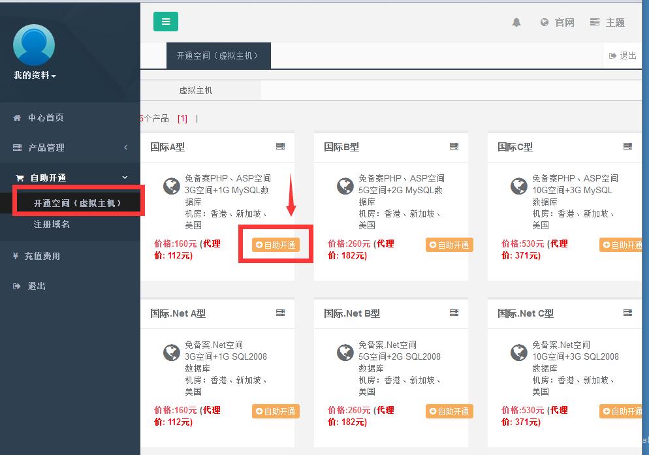Click server icon in 国际.Net A型 header
Viewport: 649px width, 455px height.
(280, 313)
